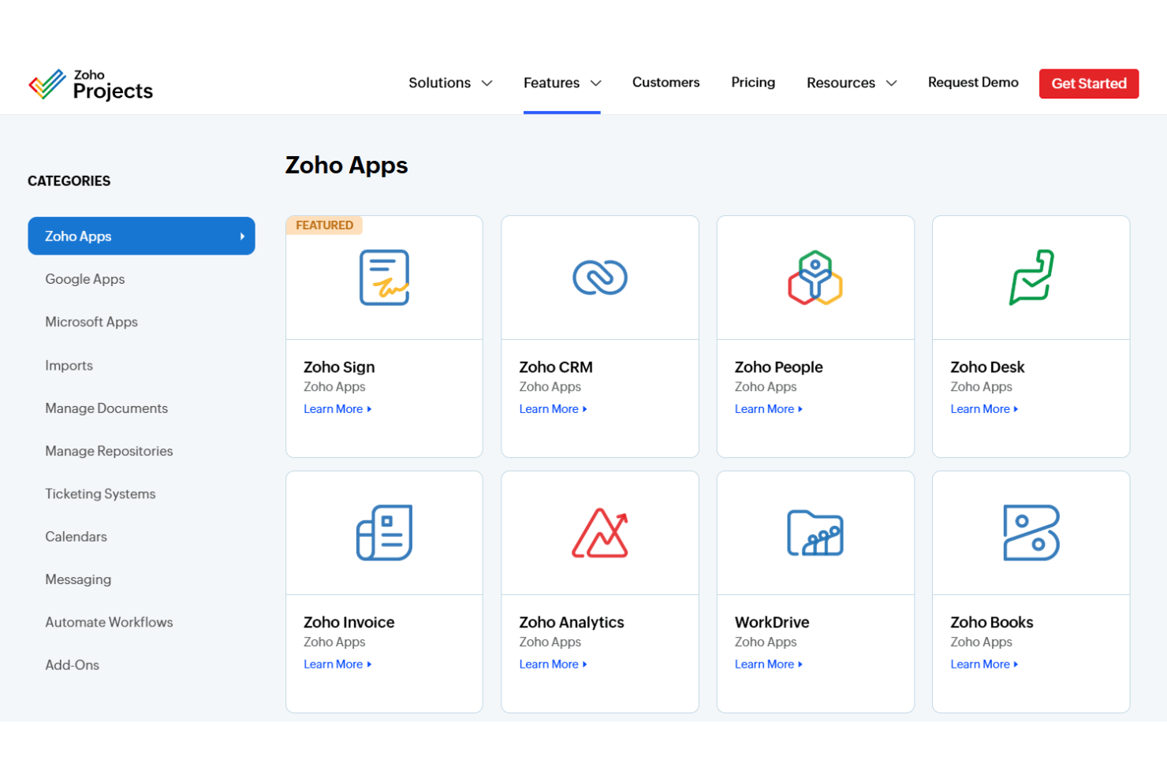This screenshot has width=1167, height=778.
Task: Click the Zoho Sign app icon
Action: pyautogui.click(x=384, y=277)
